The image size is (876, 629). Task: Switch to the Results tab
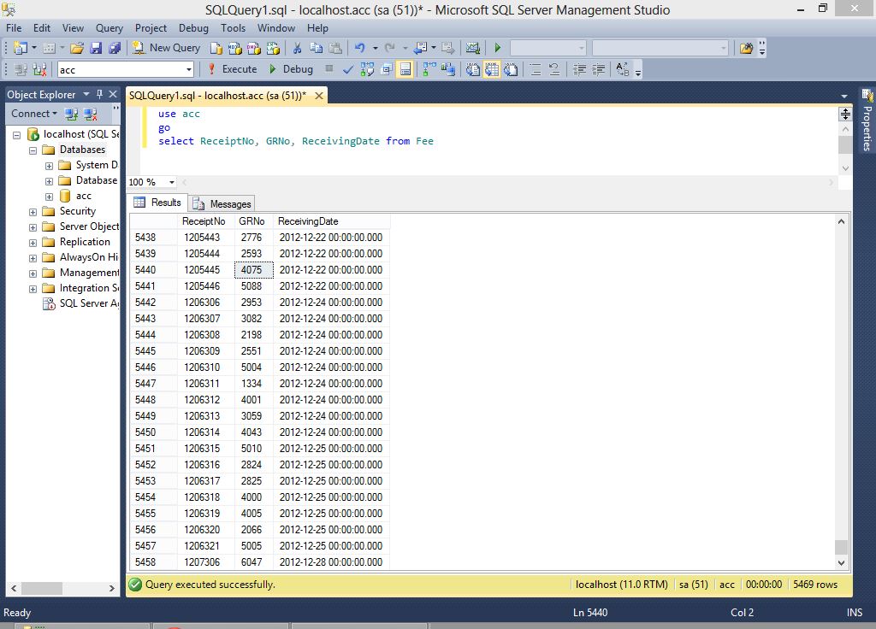click(158, 203)
